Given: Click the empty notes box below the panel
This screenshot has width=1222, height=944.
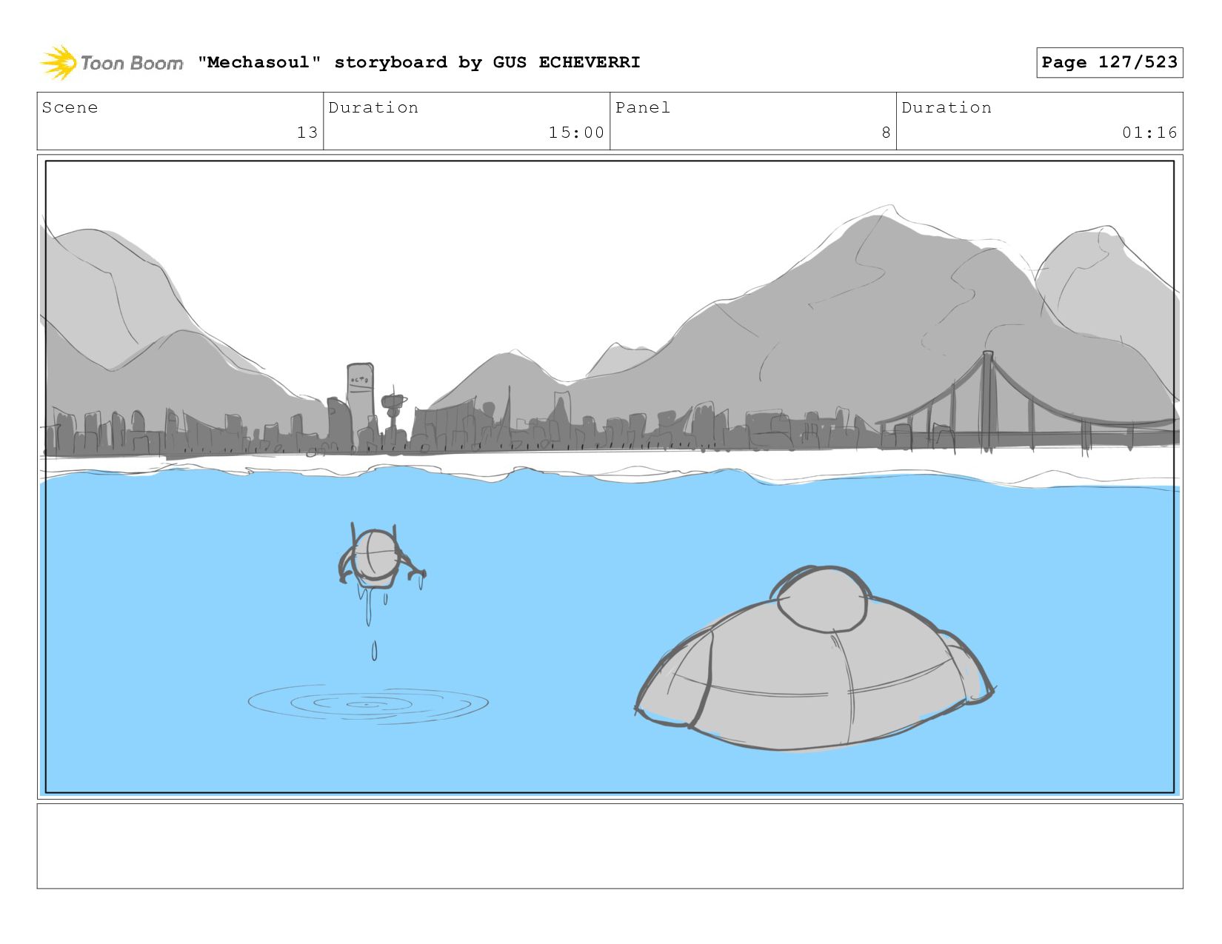Looking at the screenshot, I should click(610, 846).
